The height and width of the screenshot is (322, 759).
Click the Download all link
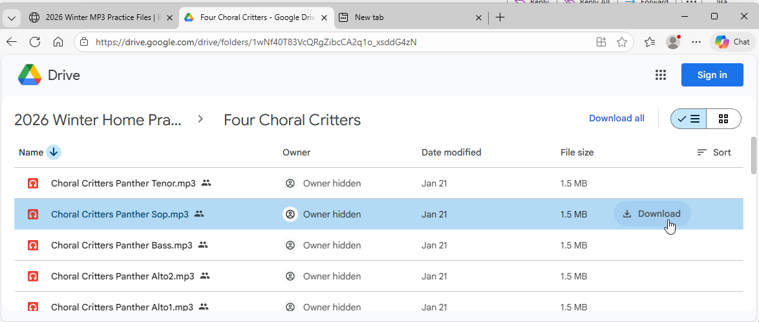[616, 118]
